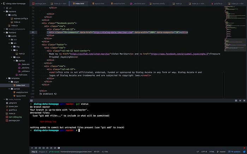Change the HTML grammar selector

click(212, 152)
